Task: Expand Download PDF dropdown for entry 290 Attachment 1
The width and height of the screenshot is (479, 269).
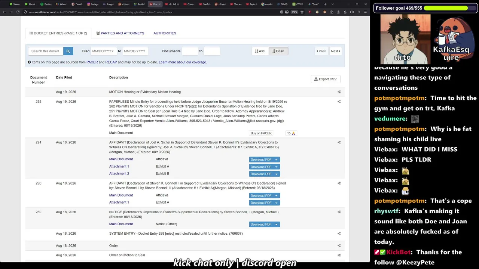Action: coord(277,202)
